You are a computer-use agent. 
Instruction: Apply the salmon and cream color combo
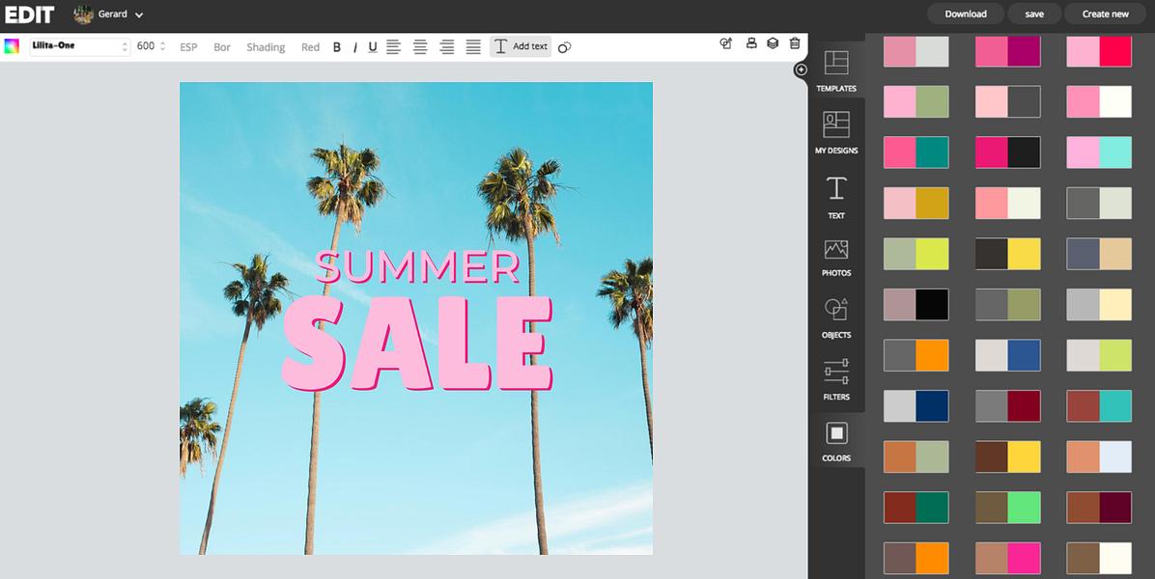click(x=1007, y=203)
